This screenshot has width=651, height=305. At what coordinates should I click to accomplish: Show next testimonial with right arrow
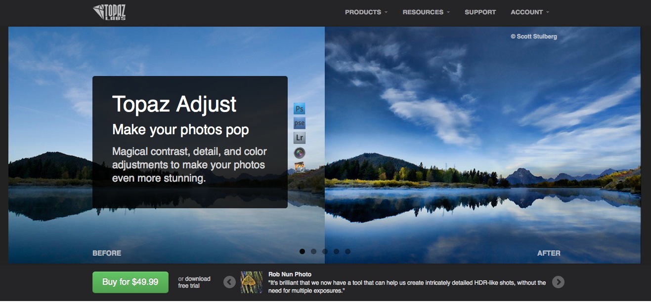(558, 282)
